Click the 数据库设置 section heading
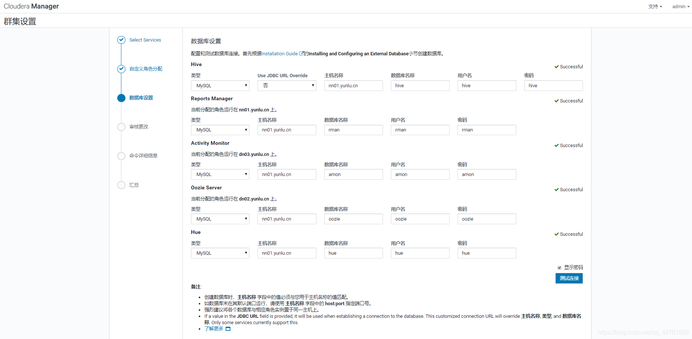The width and height of the screenshot is (692, 339). (206, 41)
